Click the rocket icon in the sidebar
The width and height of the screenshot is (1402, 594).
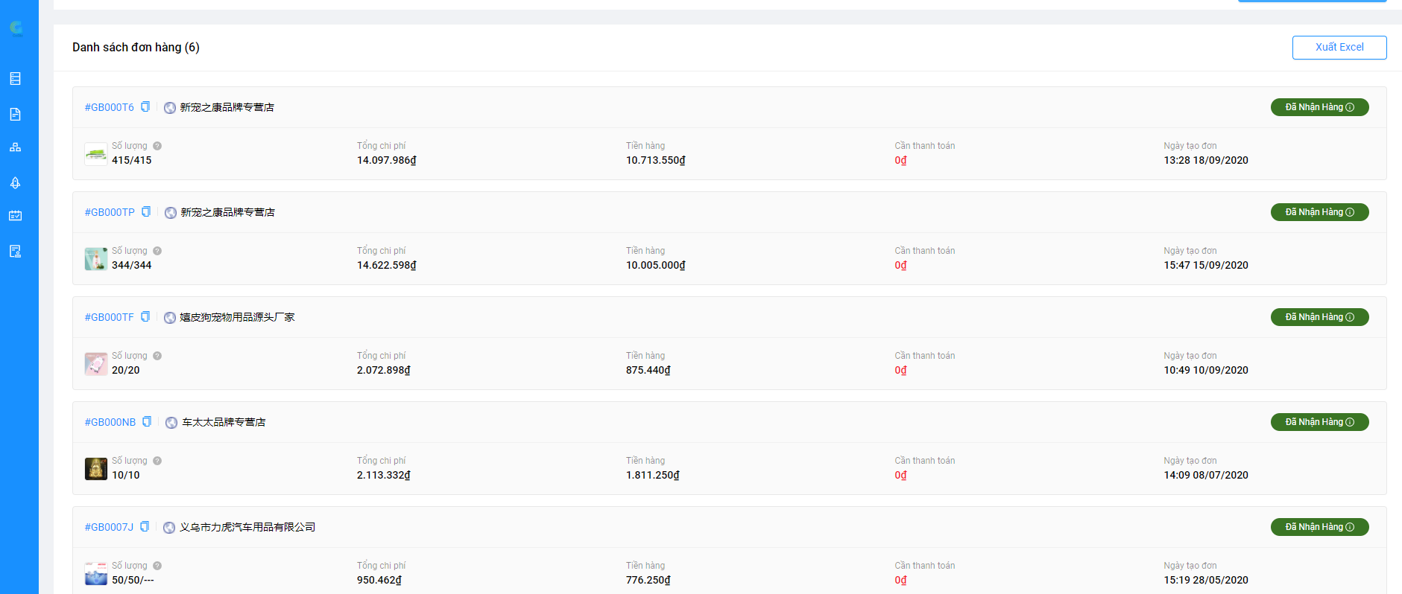(x=15, y=183)
